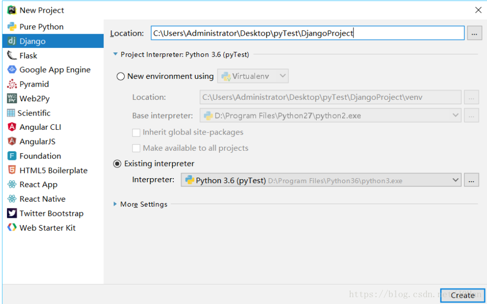Click the Scientific grid icon
The height and width of the screenshot is (304, 487).
point(11,113)
